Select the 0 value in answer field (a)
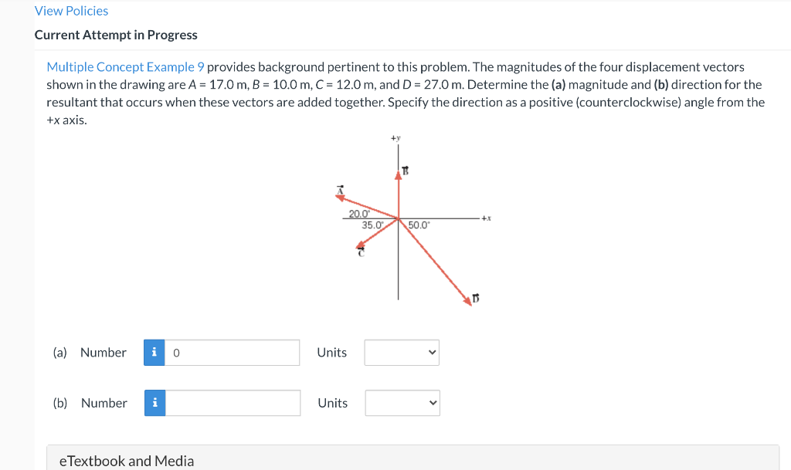Screen dimensions: 791x470 pyautogui.click(x=176, y=352)
